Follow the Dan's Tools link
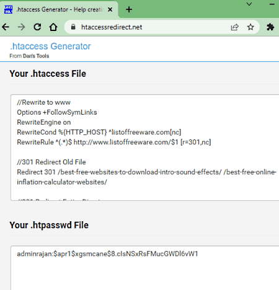Image resolution: width=279 pixels, height=290 pixels. (x=36, y=56)
